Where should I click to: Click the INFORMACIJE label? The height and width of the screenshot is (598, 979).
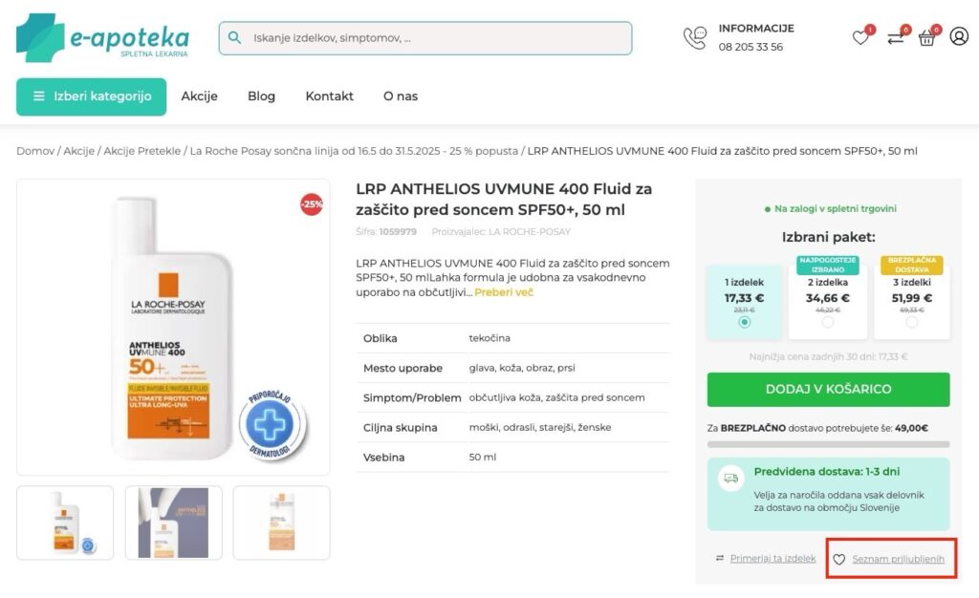coord(756,29)
